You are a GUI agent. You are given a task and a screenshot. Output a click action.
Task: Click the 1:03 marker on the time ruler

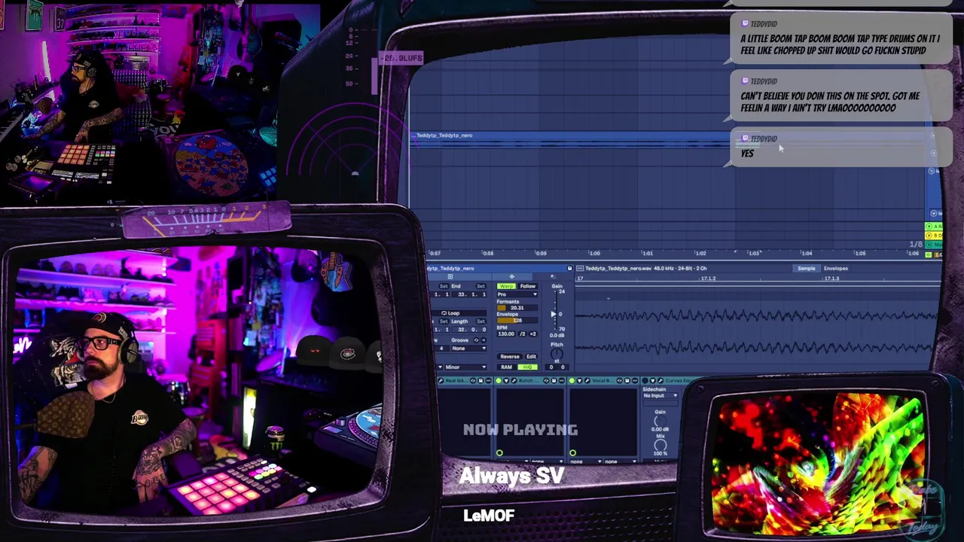pos(754,254)
